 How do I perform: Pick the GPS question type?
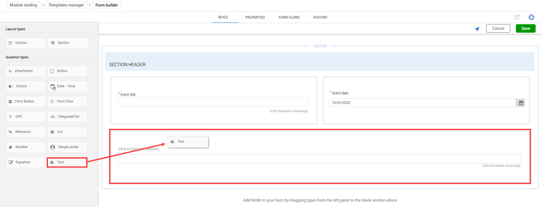[x=26, y=117]
